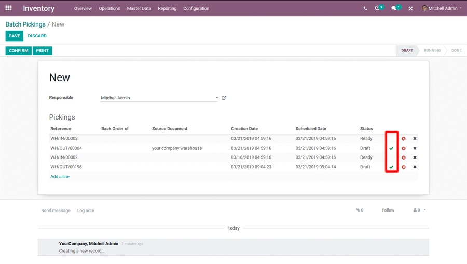
Task: Open the apps grid menu icon
Action: pyautogui.click(x=8, y=8)
